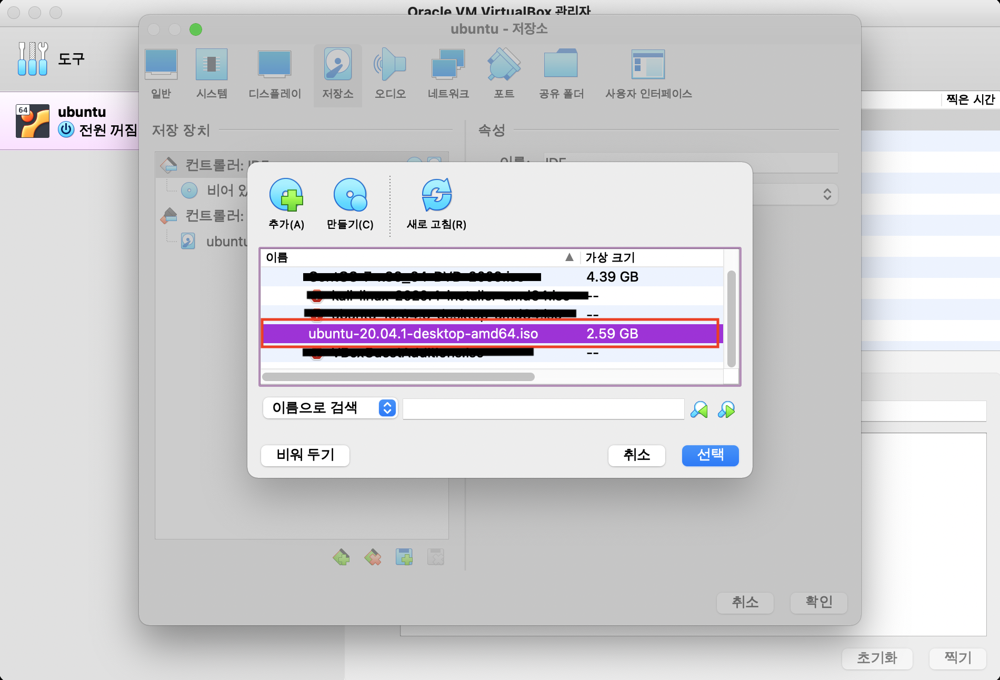The width and height of the screenshot is (1000, 680).
Task: Open the search-by-name (이름으로 검색) dropdown
Action: (x=330, y=408)
